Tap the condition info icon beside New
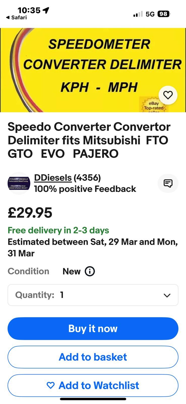This screenshot has height=404, width=186. coord(90,271)
